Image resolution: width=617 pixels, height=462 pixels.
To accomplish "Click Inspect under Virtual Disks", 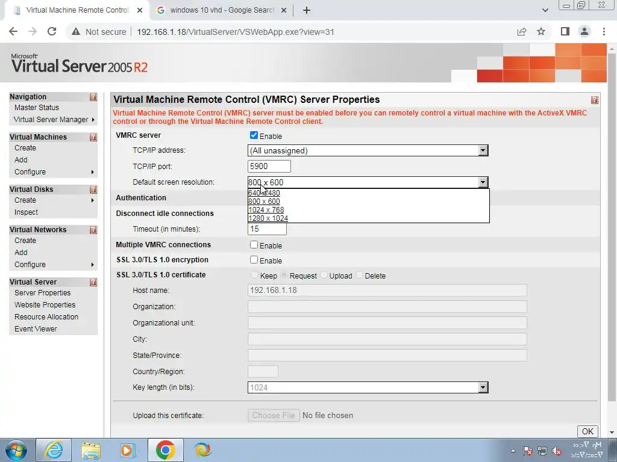I will coord(26,212).
